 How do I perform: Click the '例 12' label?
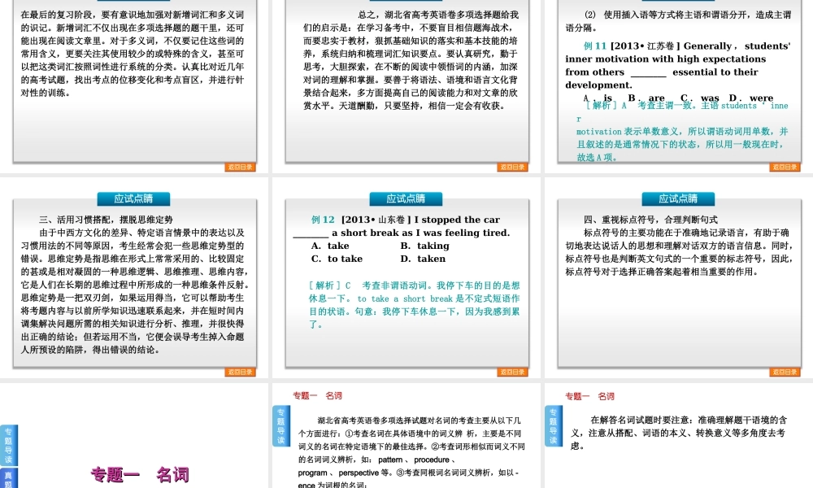323,220
